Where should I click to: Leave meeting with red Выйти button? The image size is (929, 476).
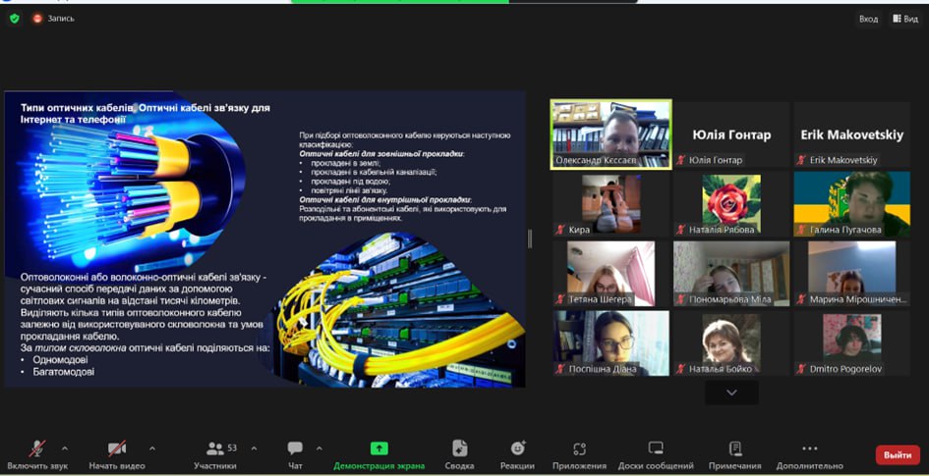tap(897, 454)
